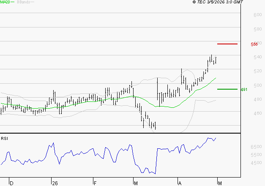The width and height of the screenshot is (265, 186).
Task: Click the RSI panel label
Action: coord(4,139)
